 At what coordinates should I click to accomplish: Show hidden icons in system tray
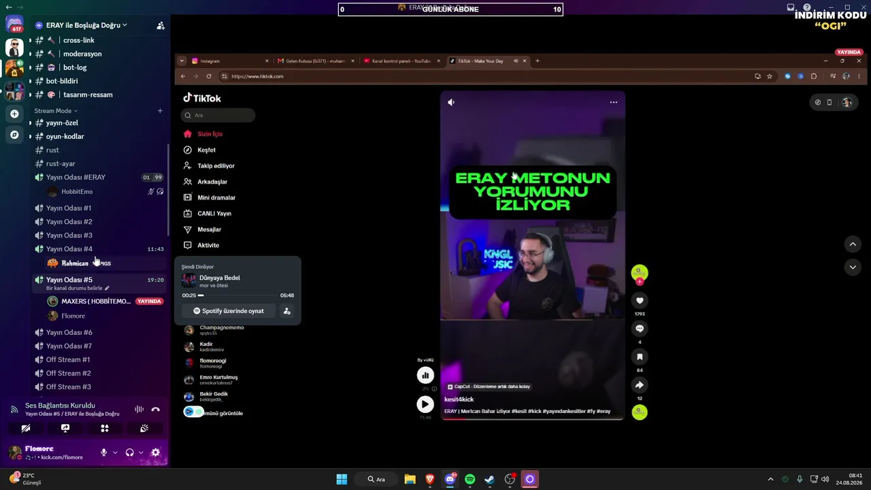pyautogui.click(x=770, y=479)
